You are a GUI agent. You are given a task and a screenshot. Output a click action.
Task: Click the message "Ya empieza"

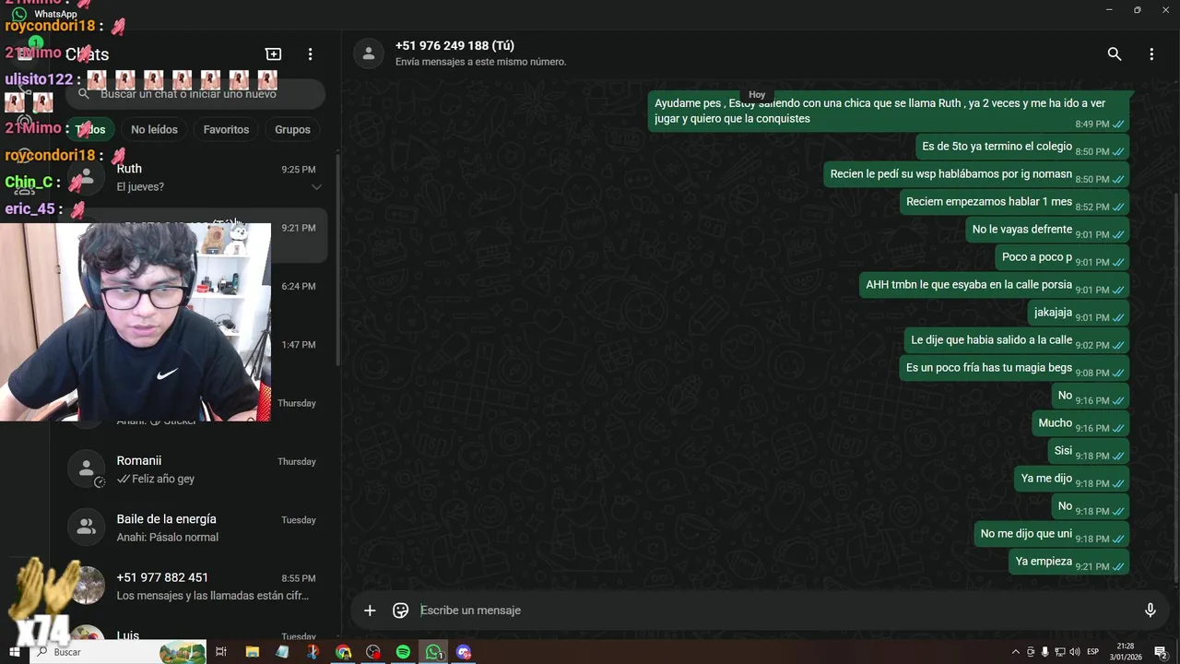1068,562
